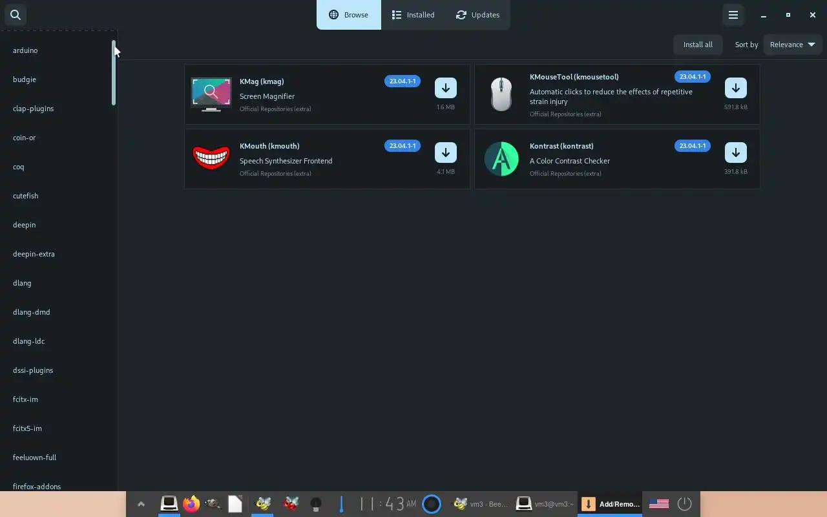Click the power button in the taskbar
The image size is (827, 517).
pyautogui.click(x=684, y=503)
